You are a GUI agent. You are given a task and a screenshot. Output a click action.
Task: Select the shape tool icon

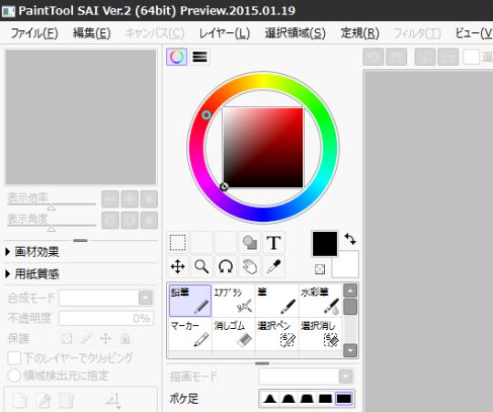[249, 243]
